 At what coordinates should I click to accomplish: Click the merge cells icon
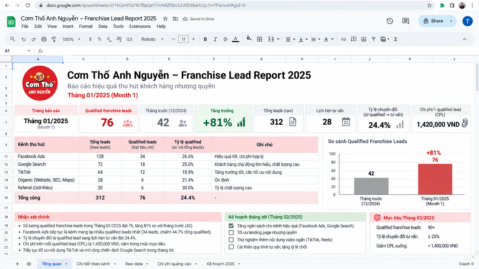pos(271,39)
